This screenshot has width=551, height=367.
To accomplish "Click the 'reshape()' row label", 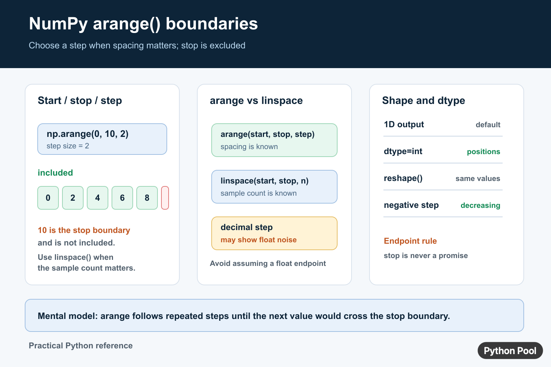I will 403,178.
